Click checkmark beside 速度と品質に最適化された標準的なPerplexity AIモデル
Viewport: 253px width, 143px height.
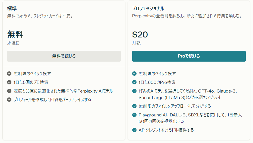point(9,91)
